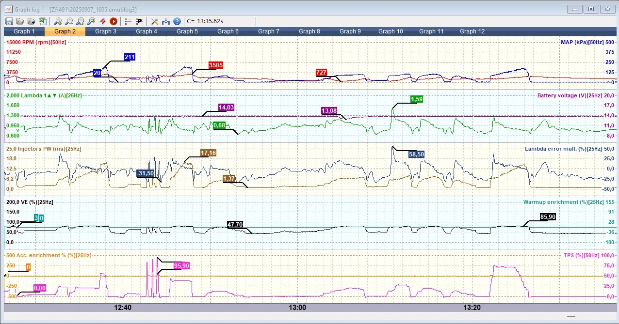
Task: Click the green 0,68 lambda marker
Action: (x=219, y=125)
